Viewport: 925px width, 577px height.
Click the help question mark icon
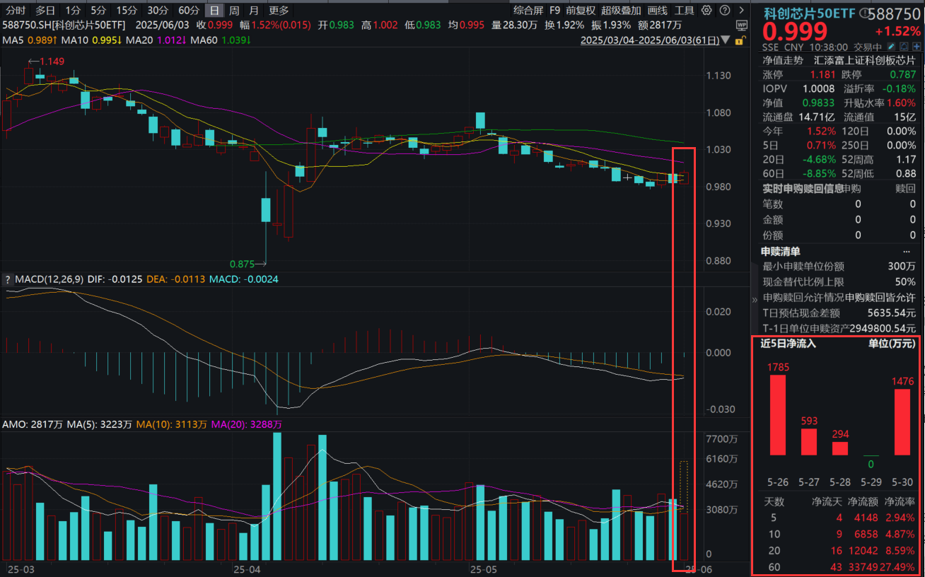pyautogui.click(x=725, y=11)
